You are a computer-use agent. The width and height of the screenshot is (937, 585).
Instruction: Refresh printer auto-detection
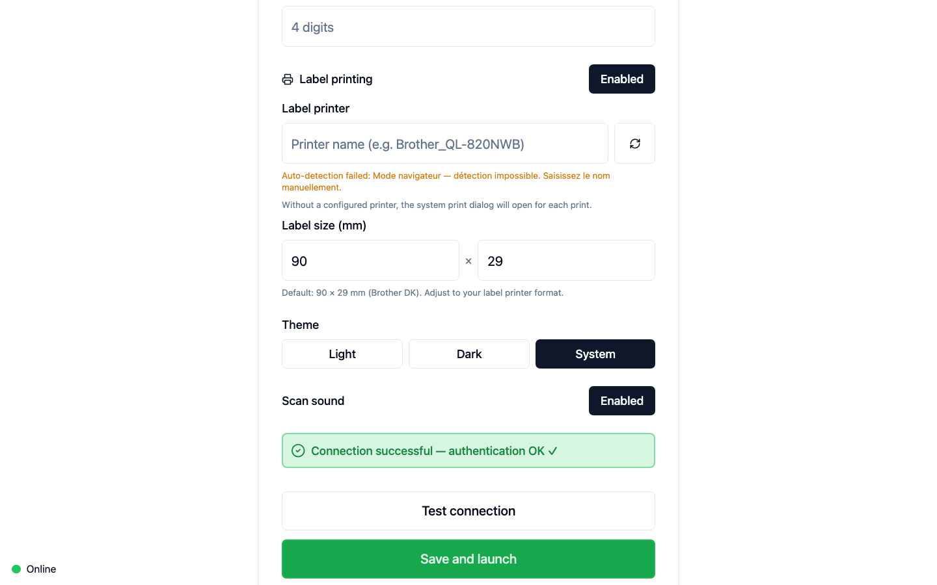[634, 144]
